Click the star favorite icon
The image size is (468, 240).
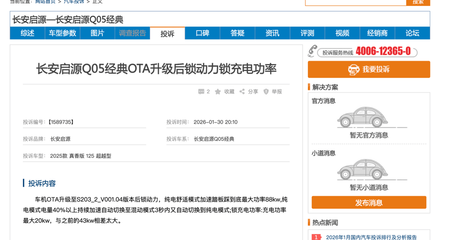click(x=218, y=92)
